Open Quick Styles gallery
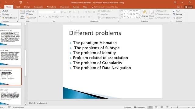The image size is (195, 109). click(151, 15)
